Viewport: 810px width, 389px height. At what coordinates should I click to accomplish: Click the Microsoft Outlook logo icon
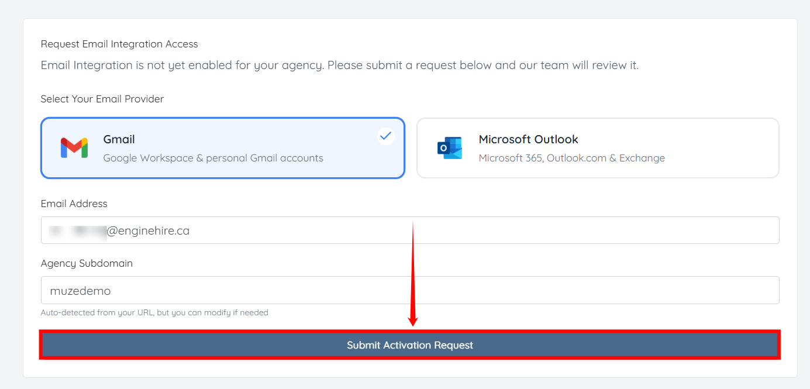pyautogui.click(x=449, y=148)
